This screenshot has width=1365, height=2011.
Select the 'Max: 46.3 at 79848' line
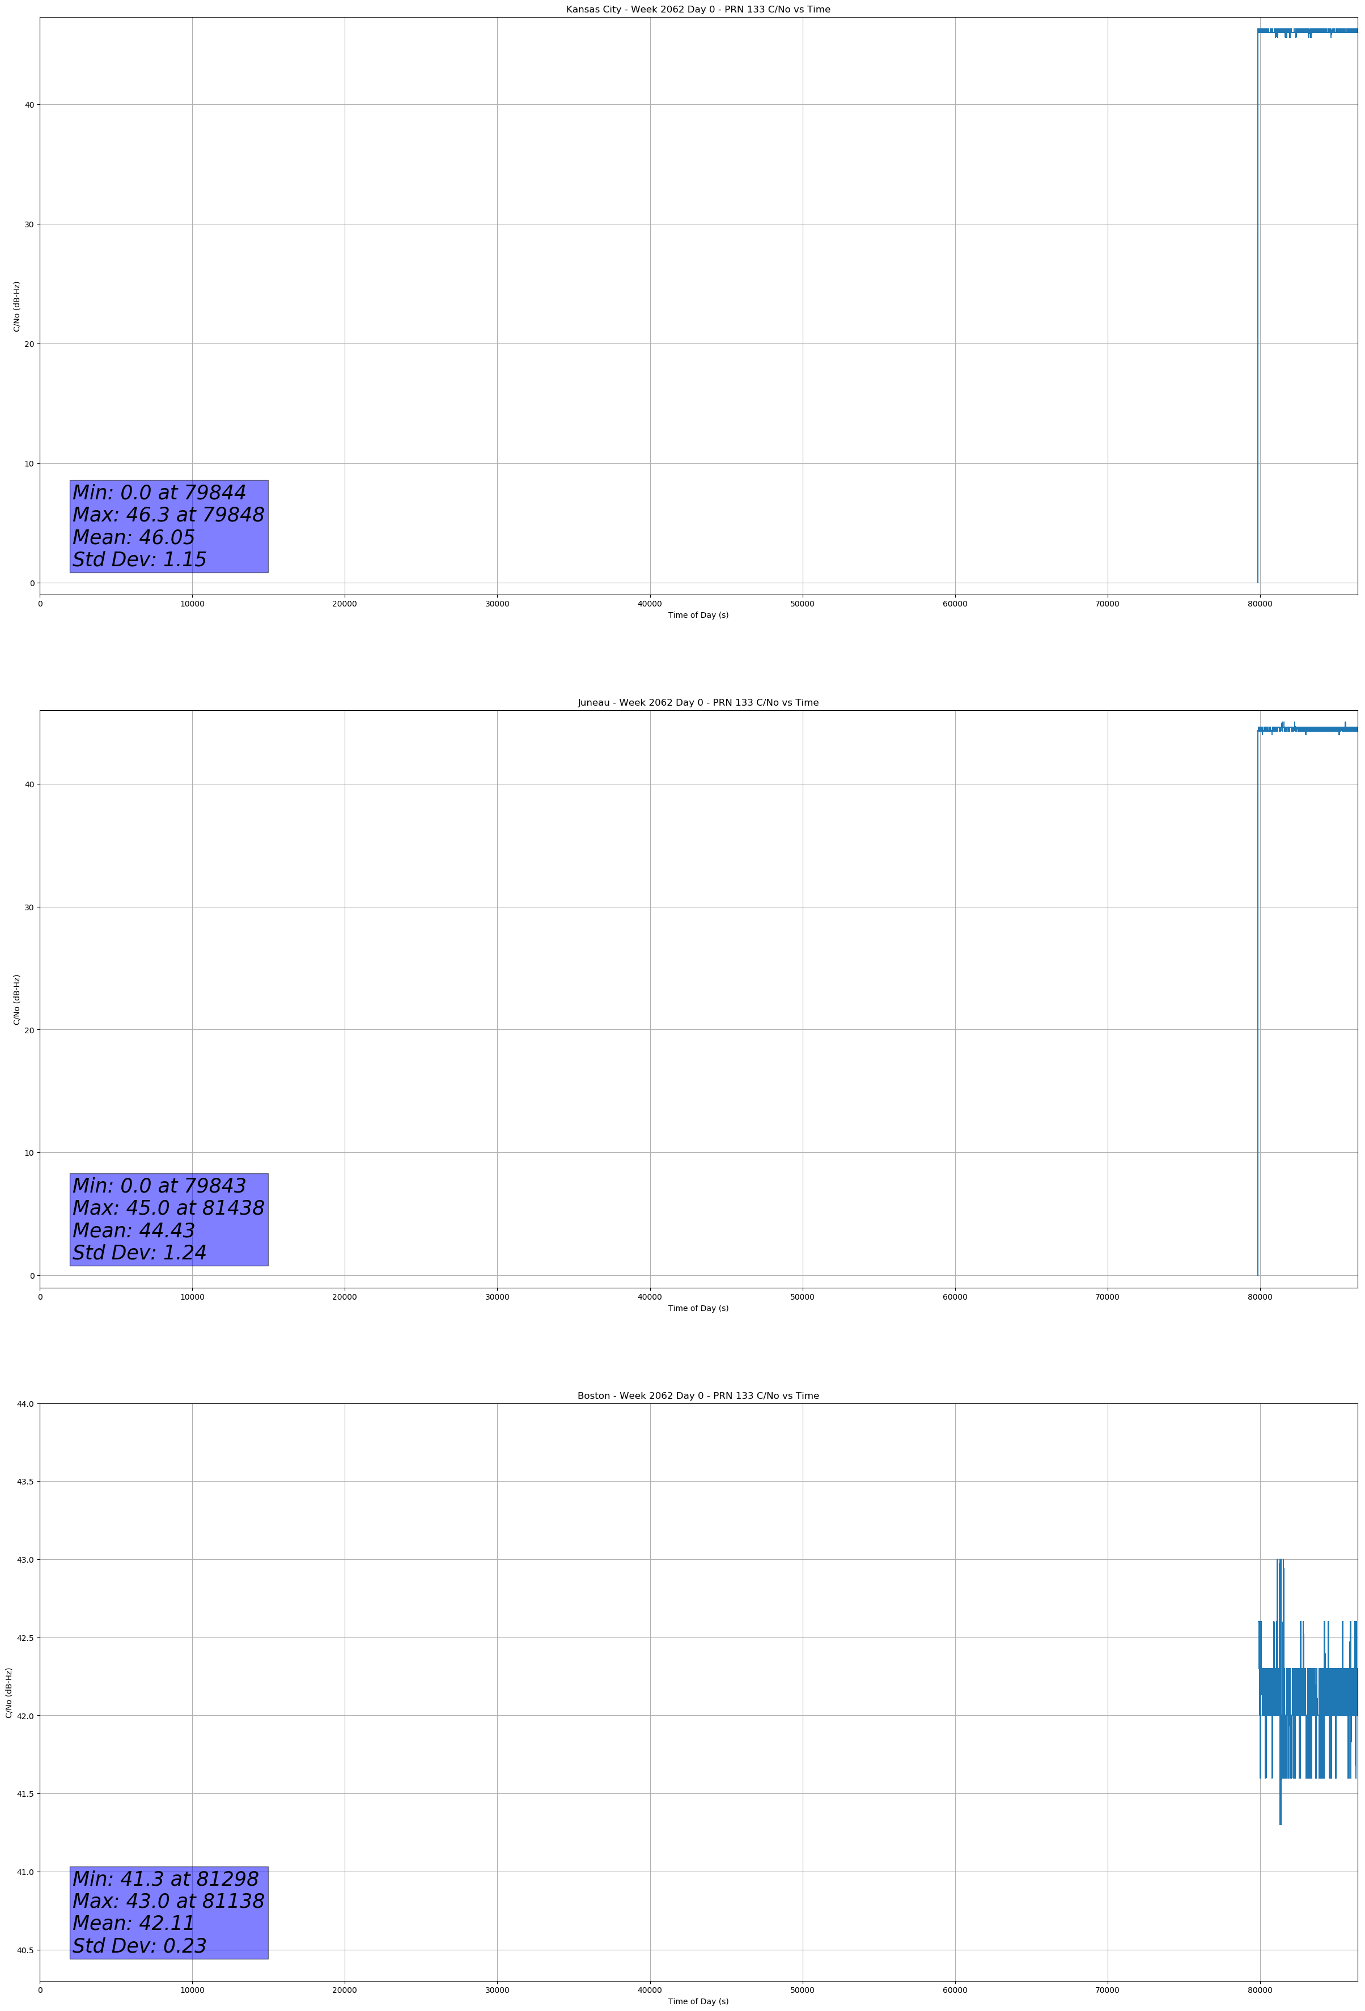(x=168, y=515)
